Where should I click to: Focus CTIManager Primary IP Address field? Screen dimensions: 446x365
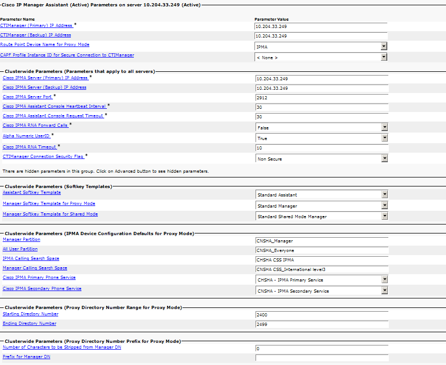[321, 26]
